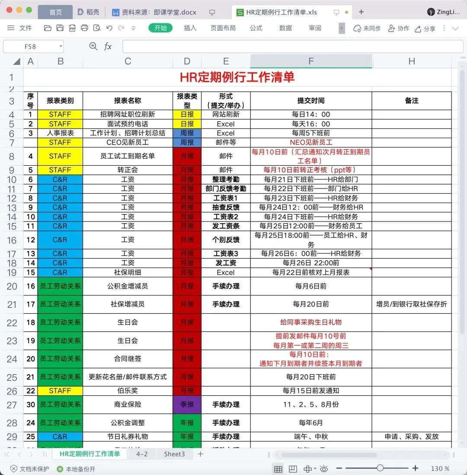Click the monitor icon after the docx tab
The image size is (467, 475).
pos(212,13)
